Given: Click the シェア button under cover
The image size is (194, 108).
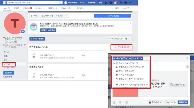Looking at the screenshot, I should [59, 16].
